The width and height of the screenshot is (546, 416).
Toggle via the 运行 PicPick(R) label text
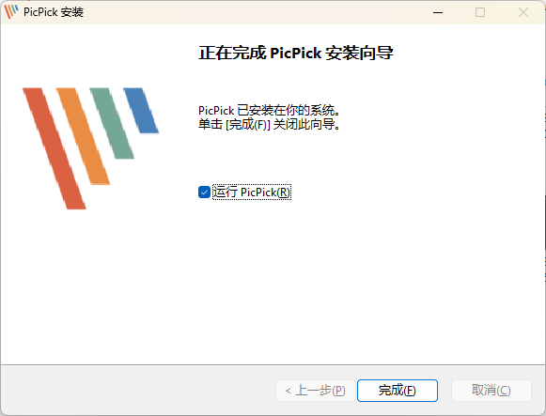[x=252, y=192]
